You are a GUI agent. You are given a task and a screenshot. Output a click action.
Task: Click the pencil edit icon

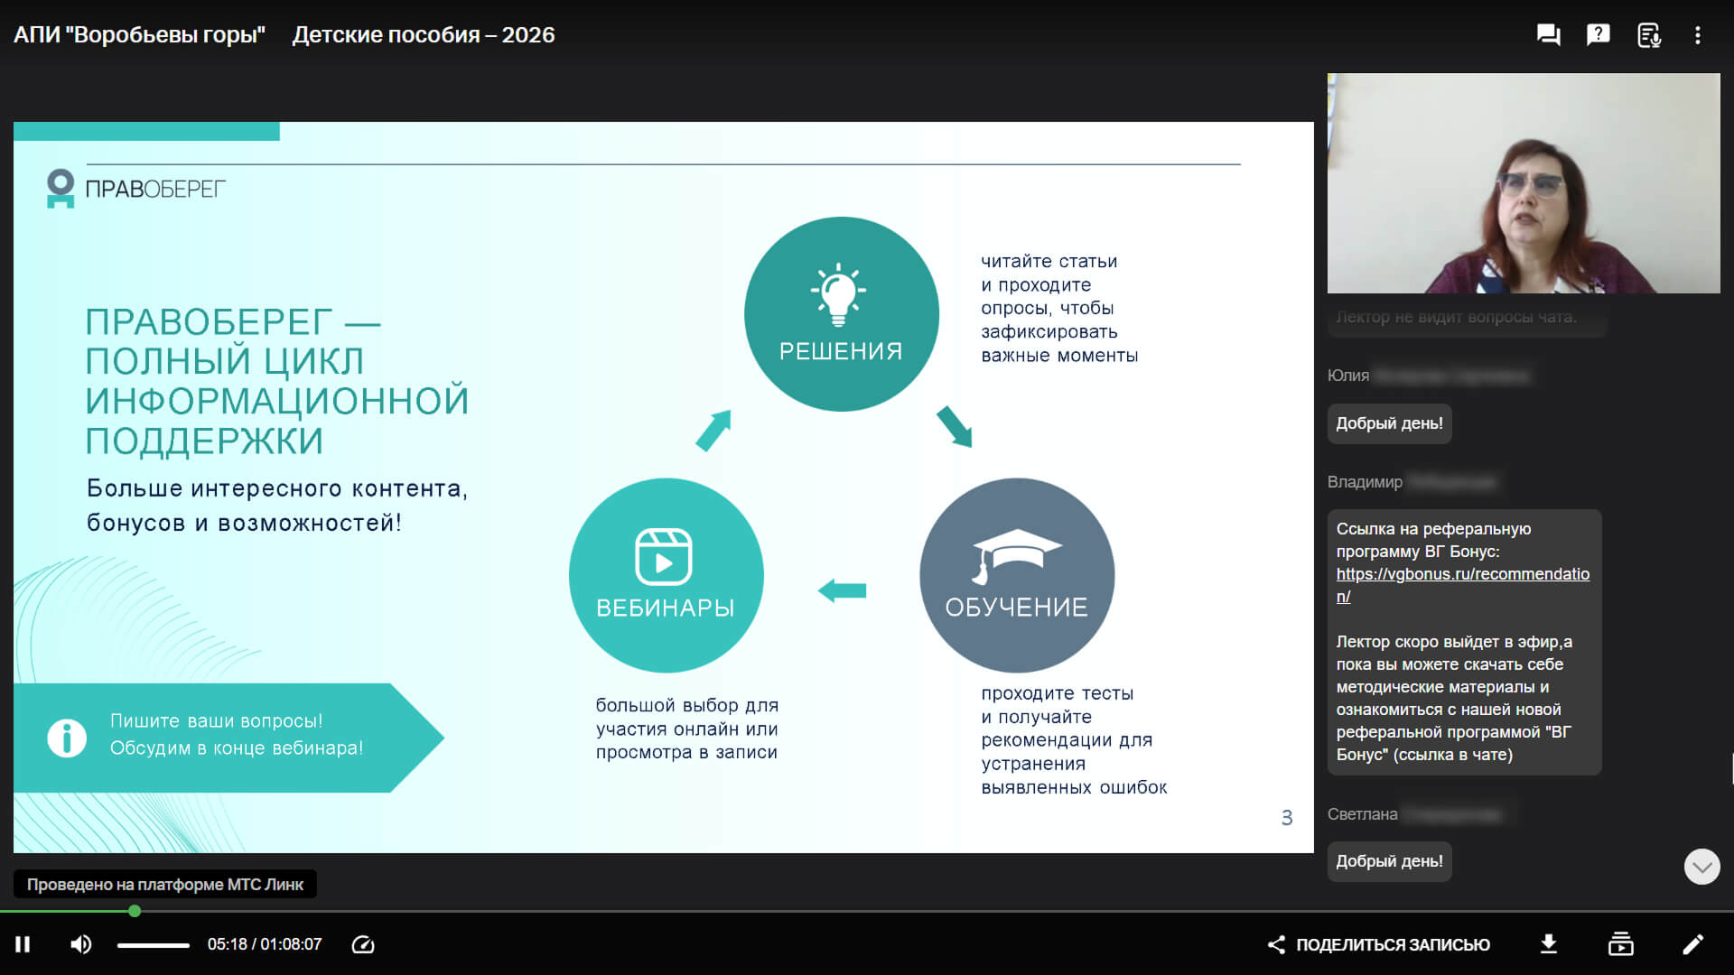pyautogui.click(x=1692, y=944)
